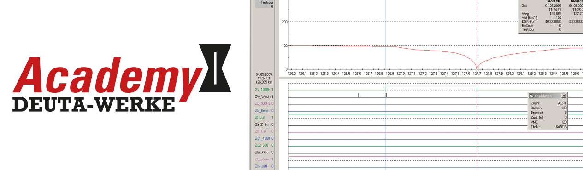The height and width of the screenshot is (170, 583).
Task: Click the Academy DEUTA-WERKE logo
Action: pos(122,78)
